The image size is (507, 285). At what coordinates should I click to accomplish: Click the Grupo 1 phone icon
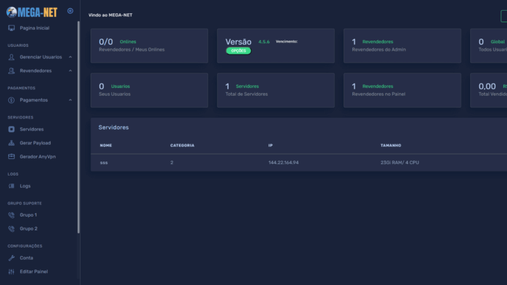[11, 215]
